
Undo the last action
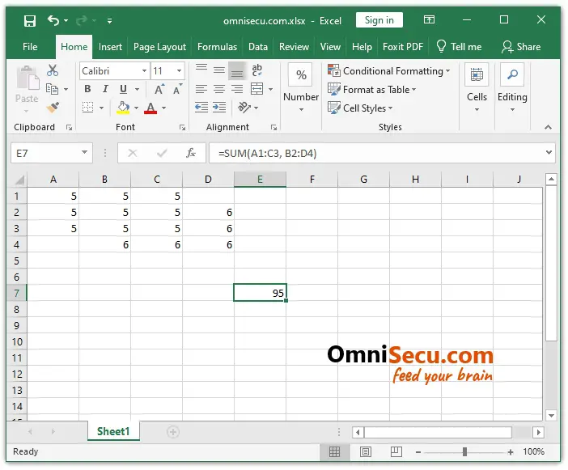53,21
